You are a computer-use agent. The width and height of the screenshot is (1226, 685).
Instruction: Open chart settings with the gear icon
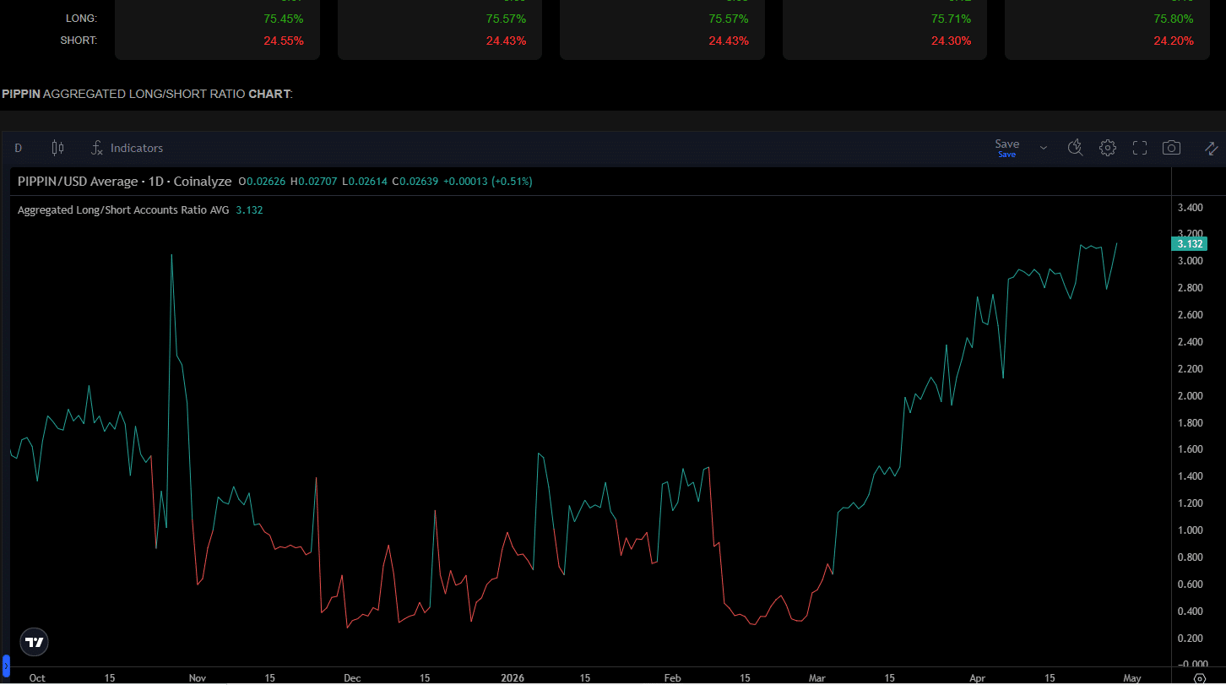(1107, 148)
